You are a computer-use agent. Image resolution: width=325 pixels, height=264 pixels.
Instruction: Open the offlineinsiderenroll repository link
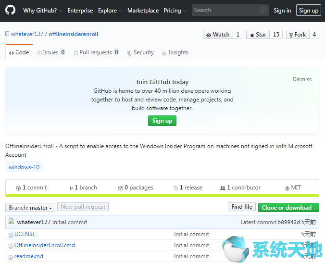point(74,34)
